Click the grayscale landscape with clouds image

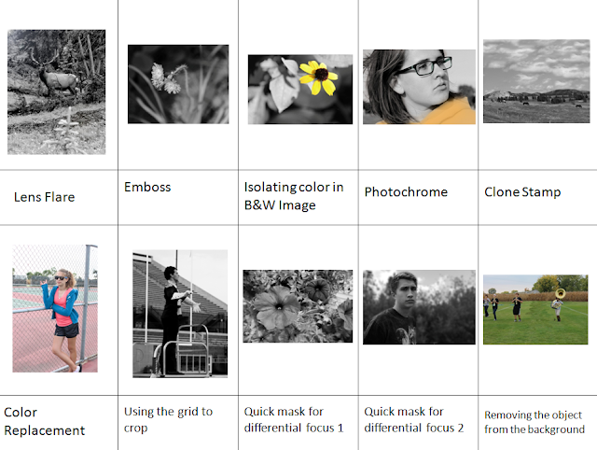pyautogui.click(x=536, y=81)
